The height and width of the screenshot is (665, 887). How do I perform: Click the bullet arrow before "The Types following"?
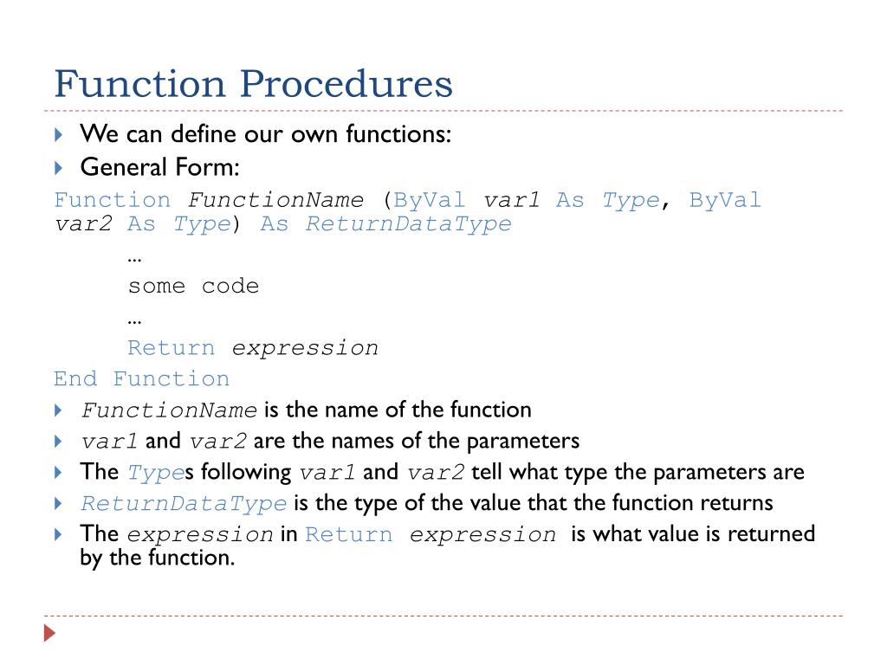(58, 472)
